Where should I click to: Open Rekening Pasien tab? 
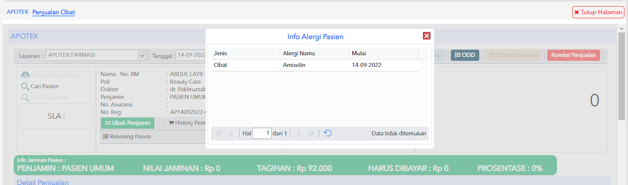coord(127,136)
